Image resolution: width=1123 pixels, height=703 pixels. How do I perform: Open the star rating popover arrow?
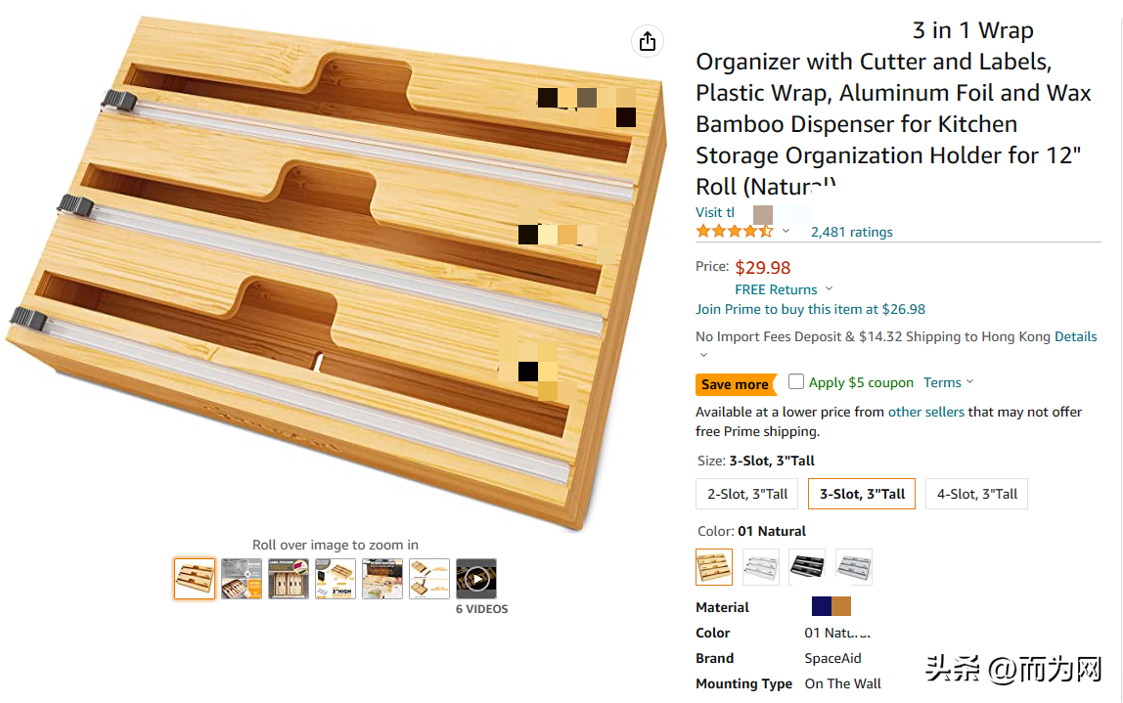click(786, 232)
